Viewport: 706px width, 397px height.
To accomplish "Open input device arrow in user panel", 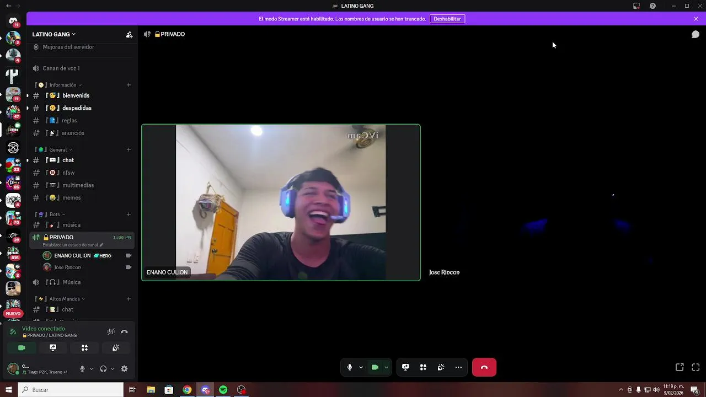I will (x=92, y=369).
